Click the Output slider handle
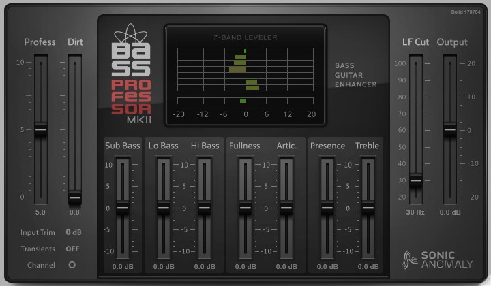This screenshot has height=286, width=491. tap(449, 128)
